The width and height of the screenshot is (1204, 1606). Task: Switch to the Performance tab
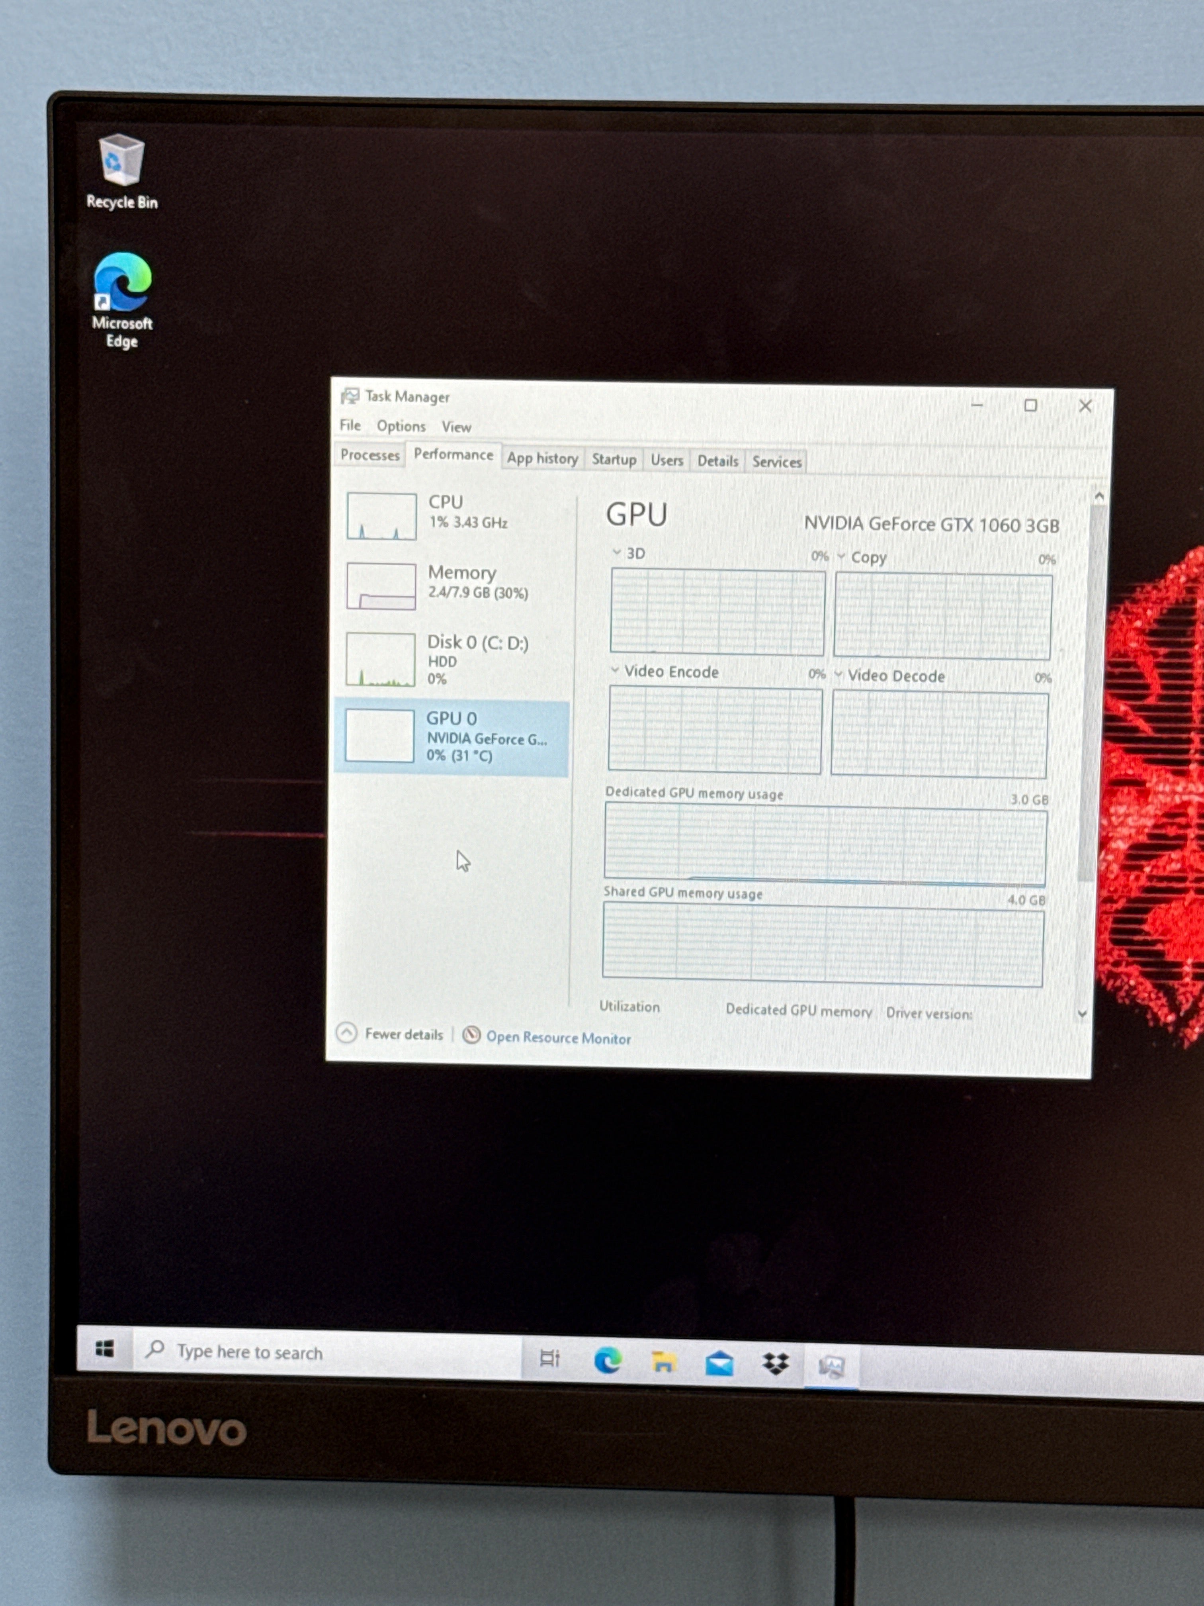(x=453, y=454)
